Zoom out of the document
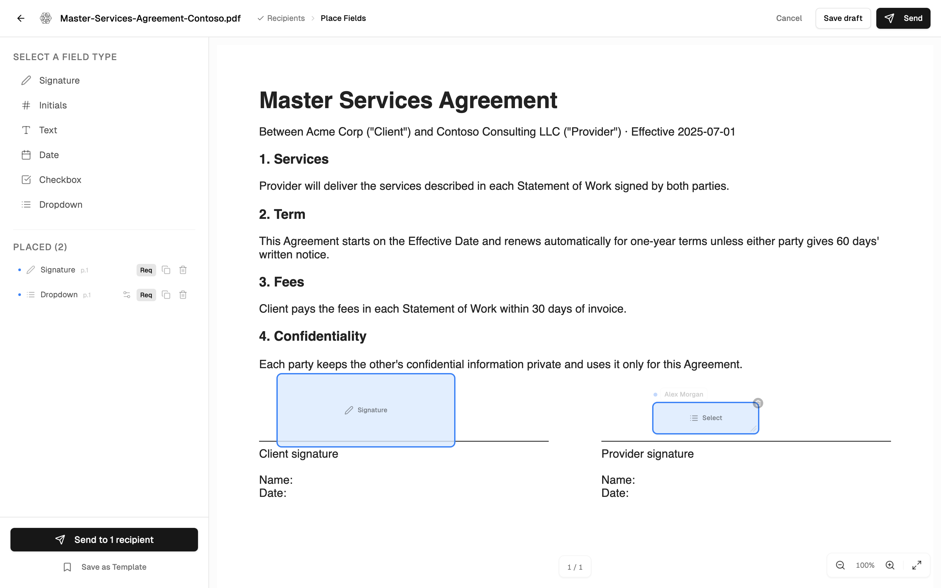 tap(840, 565)
